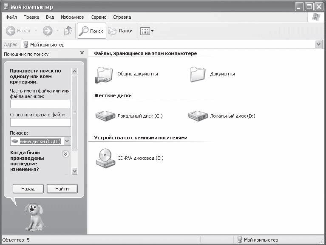This screenshot has width=326, height=245.
Task: Open Back history dropdown arrow
Action: point(36,31)
